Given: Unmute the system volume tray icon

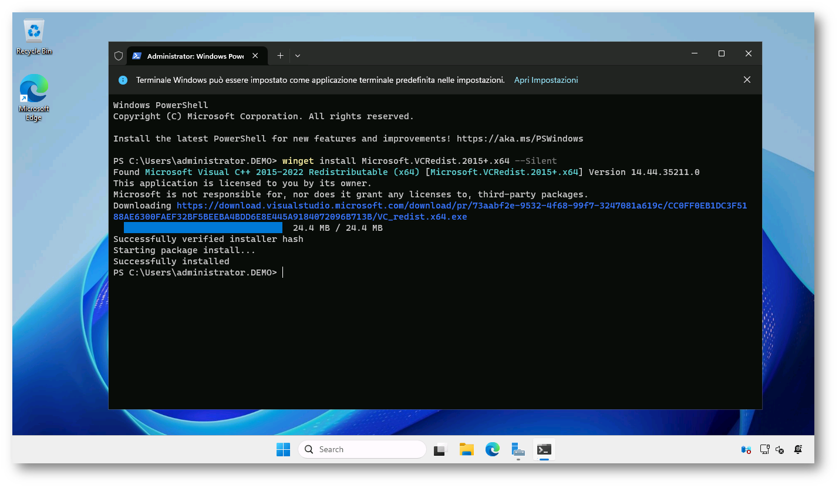Looking at the screenshot, I should point(780,449).
